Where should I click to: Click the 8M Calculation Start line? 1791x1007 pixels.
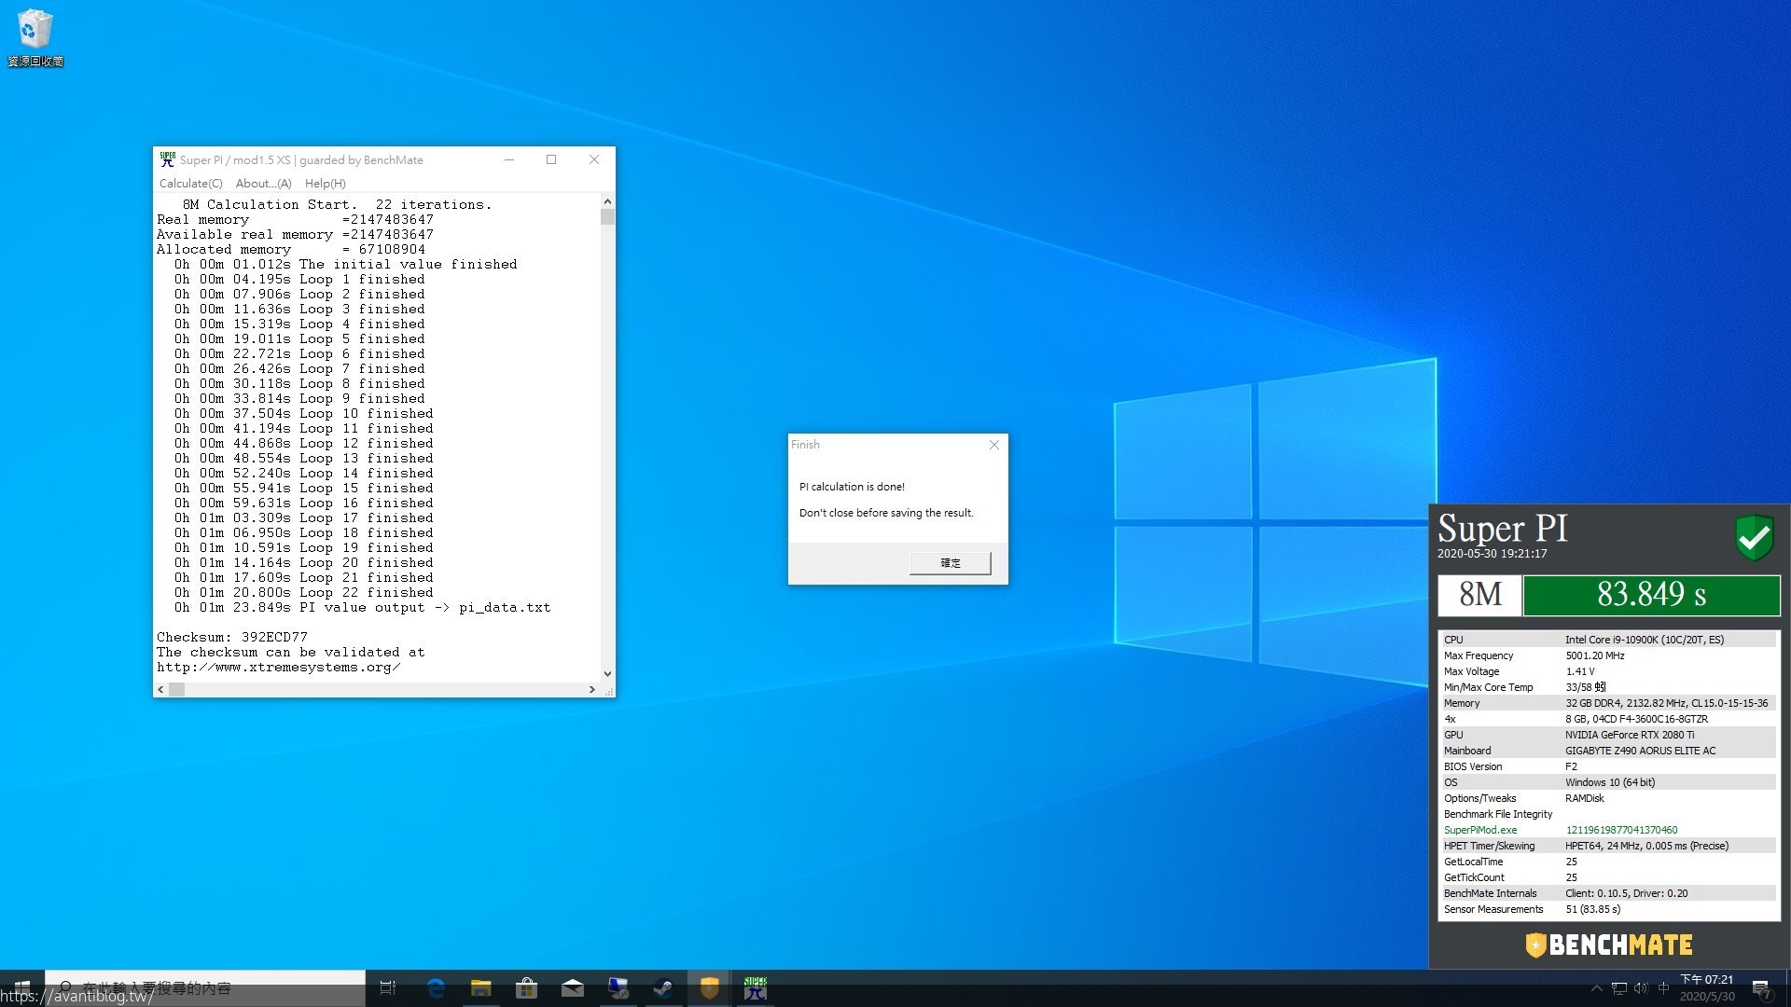point(337,205)
